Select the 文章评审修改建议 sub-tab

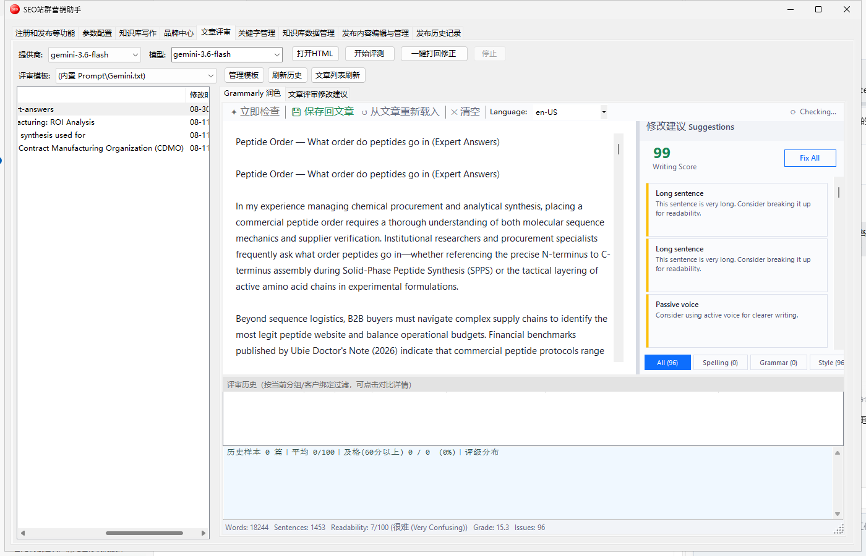(x=318, y=94)
